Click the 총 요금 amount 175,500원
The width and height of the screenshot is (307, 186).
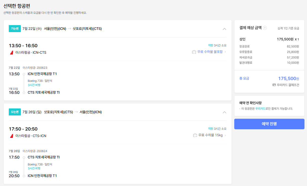(x=289, y=78)
